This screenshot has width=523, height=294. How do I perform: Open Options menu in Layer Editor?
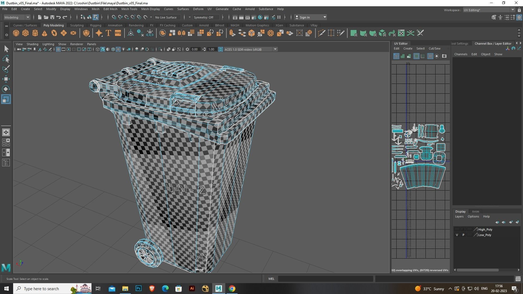click(x=473, y=216)
